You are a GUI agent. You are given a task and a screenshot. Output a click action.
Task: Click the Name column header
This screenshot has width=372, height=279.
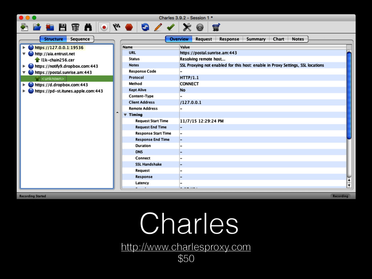[x=151, y=47]
